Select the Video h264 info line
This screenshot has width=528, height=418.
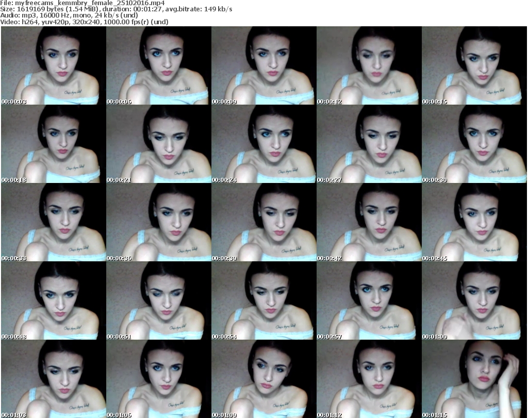(x=84, y=22)
